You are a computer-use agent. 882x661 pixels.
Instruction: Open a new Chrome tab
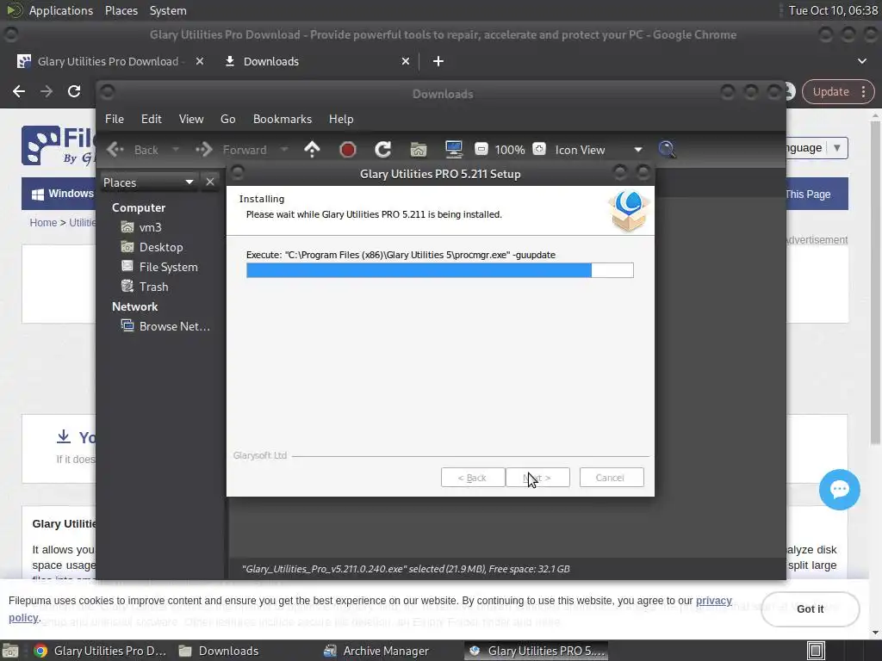pos(438,61)
